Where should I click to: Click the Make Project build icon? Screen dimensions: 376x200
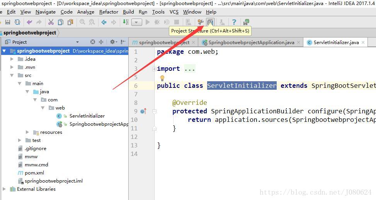(x=126, y=22)
